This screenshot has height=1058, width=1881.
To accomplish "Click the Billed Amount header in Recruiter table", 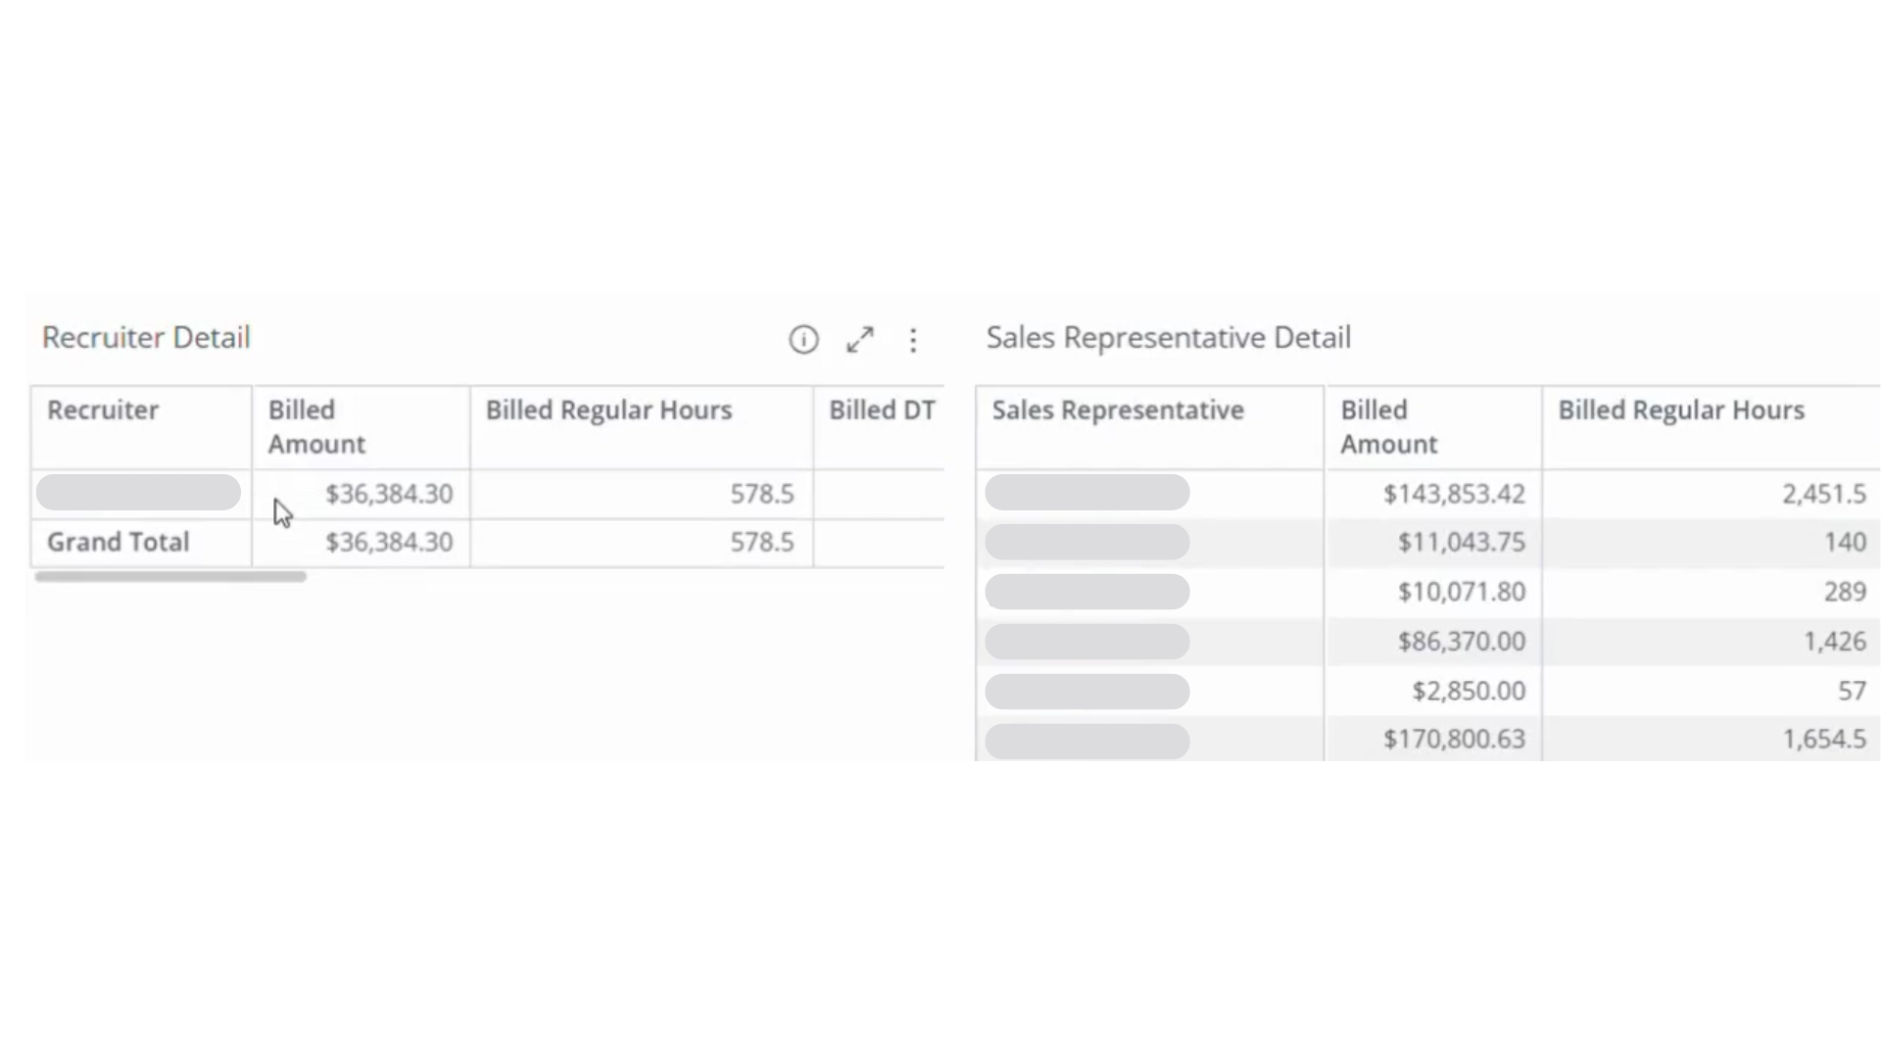I will coord(316,427).
